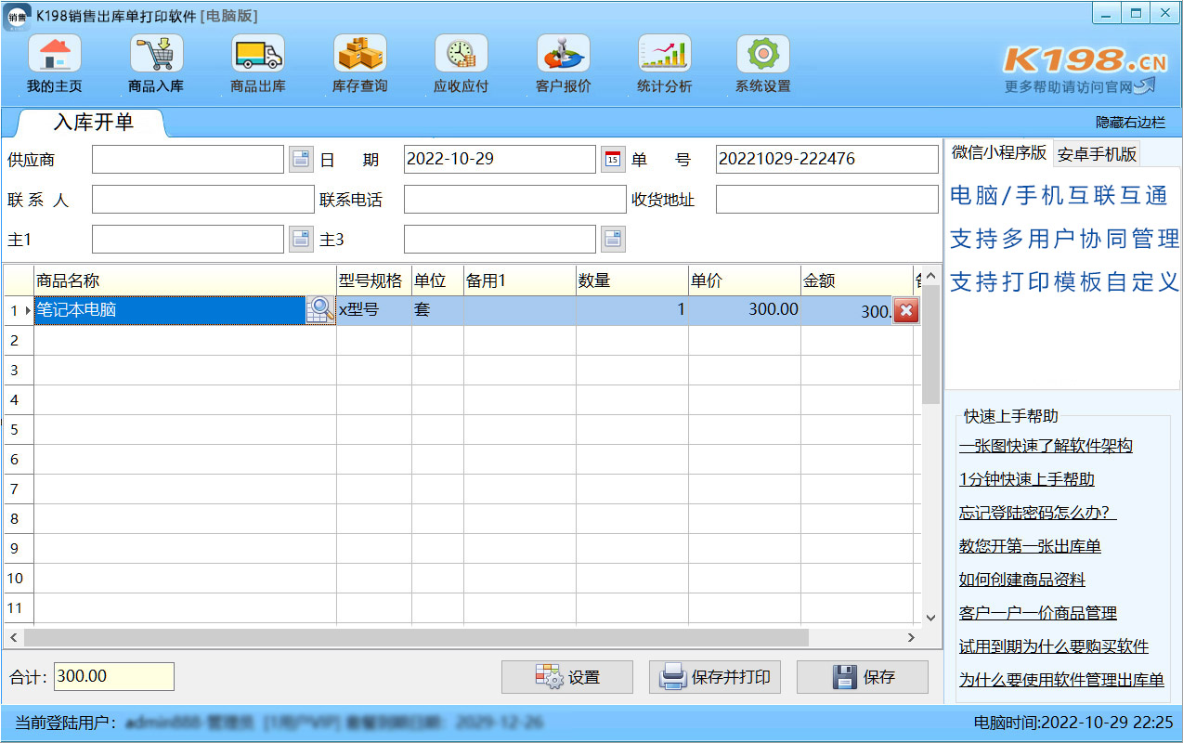Viewport: 1183px width, 743px height.
Task: Click the 合计 total field 300.00
Action: click(x=114, y=676)
